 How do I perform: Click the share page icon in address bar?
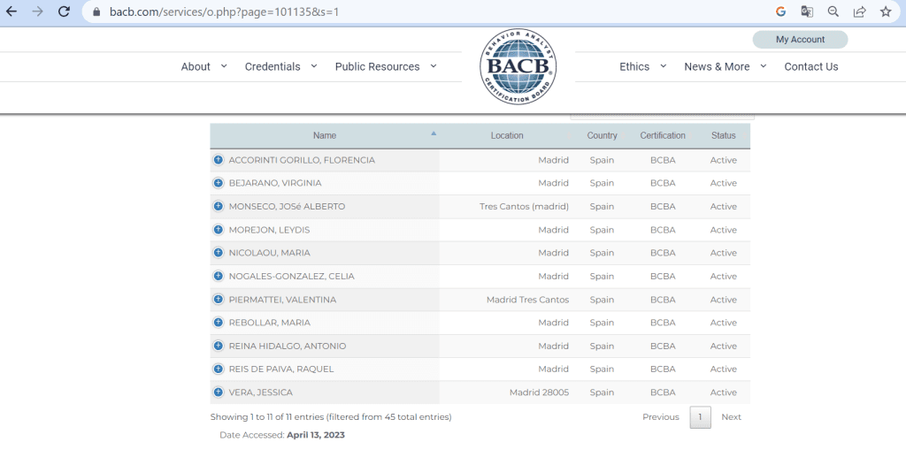[x=859, y=12]
